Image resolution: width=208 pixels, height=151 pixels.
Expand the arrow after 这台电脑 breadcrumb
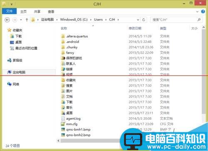(57, 20)
